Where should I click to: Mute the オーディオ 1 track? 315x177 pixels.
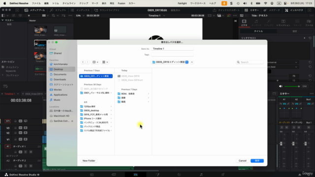31,152
